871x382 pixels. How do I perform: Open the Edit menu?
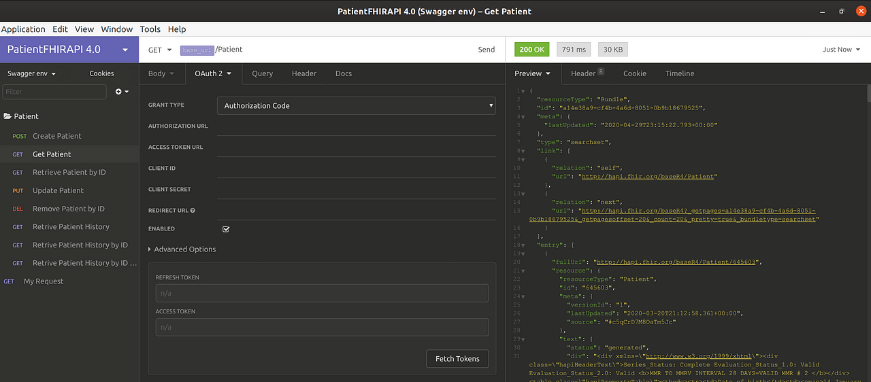click(x=60, y=29)
